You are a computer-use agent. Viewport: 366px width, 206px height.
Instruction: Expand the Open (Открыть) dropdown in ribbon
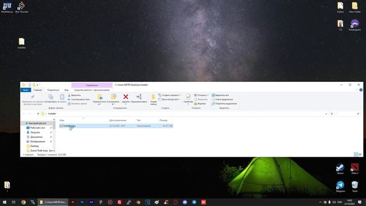coord(201,96)
